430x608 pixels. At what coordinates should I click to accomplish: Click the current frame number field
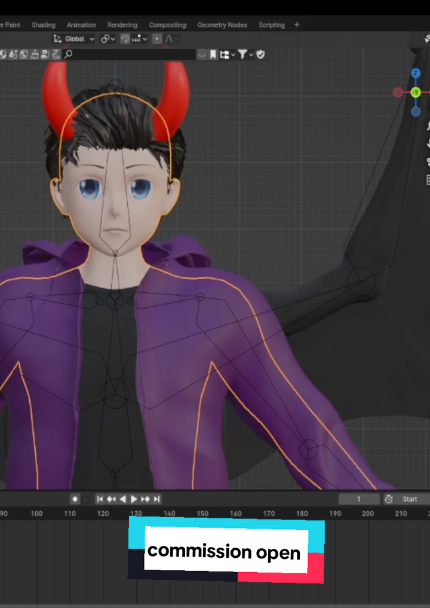pos(359,499)
